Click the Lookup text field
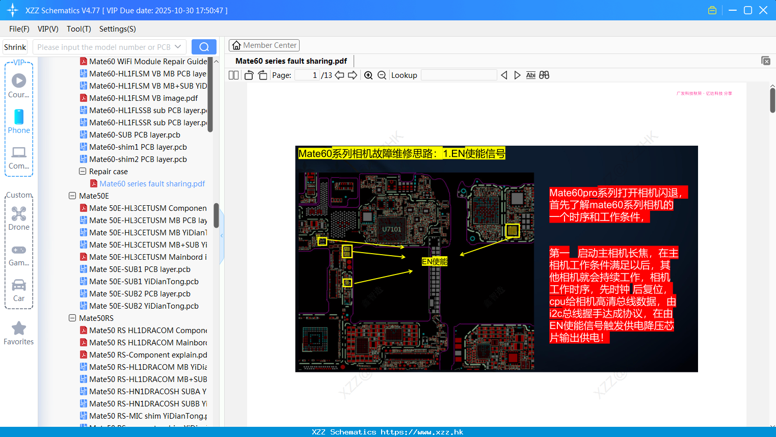This screenshot has width=776, height=437. (x=459, y=75)
